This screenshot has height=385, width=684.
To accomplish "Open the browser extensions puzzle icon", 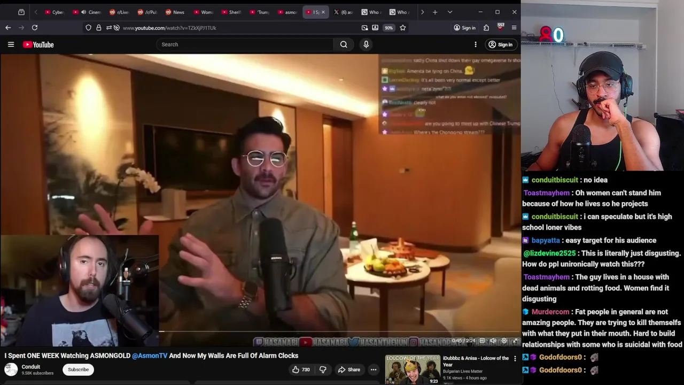I will (x=486, y=28).
